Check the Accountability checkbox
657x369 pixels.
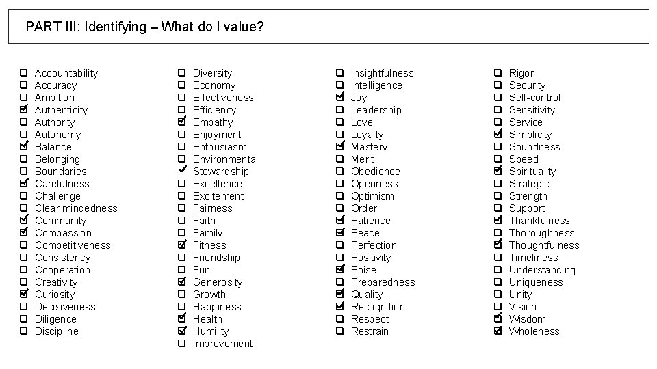coord(23,73)
